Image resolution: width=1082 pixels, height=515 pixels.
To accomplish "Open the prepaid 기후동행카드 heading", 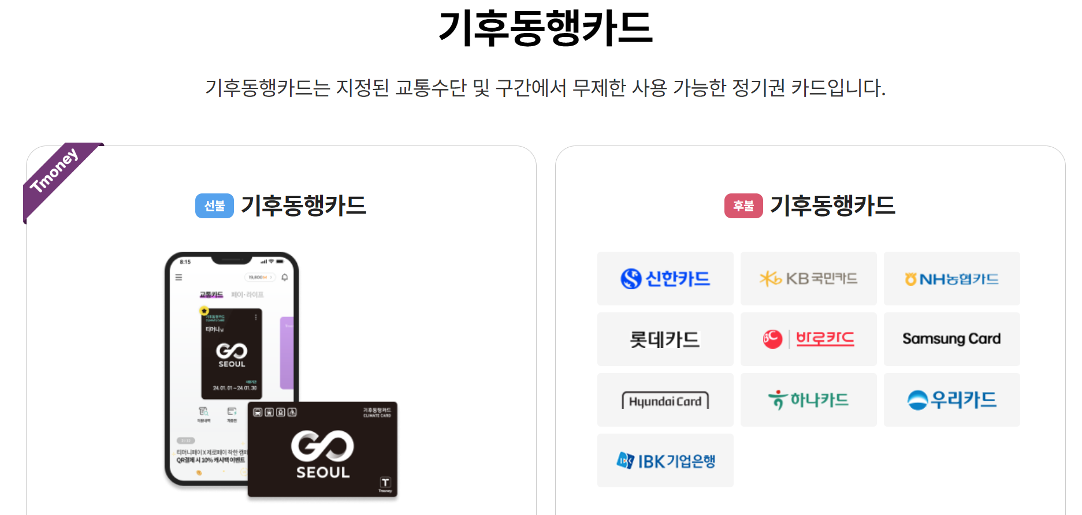I will [303, 206].
